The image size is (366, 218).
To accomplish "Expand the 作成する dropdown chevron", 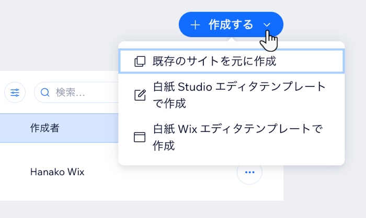I will click(267, 25).
